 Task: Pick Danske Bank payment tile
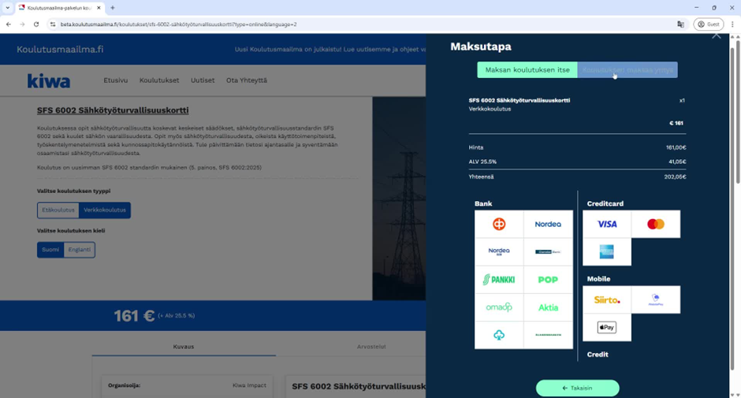[548, 251]
